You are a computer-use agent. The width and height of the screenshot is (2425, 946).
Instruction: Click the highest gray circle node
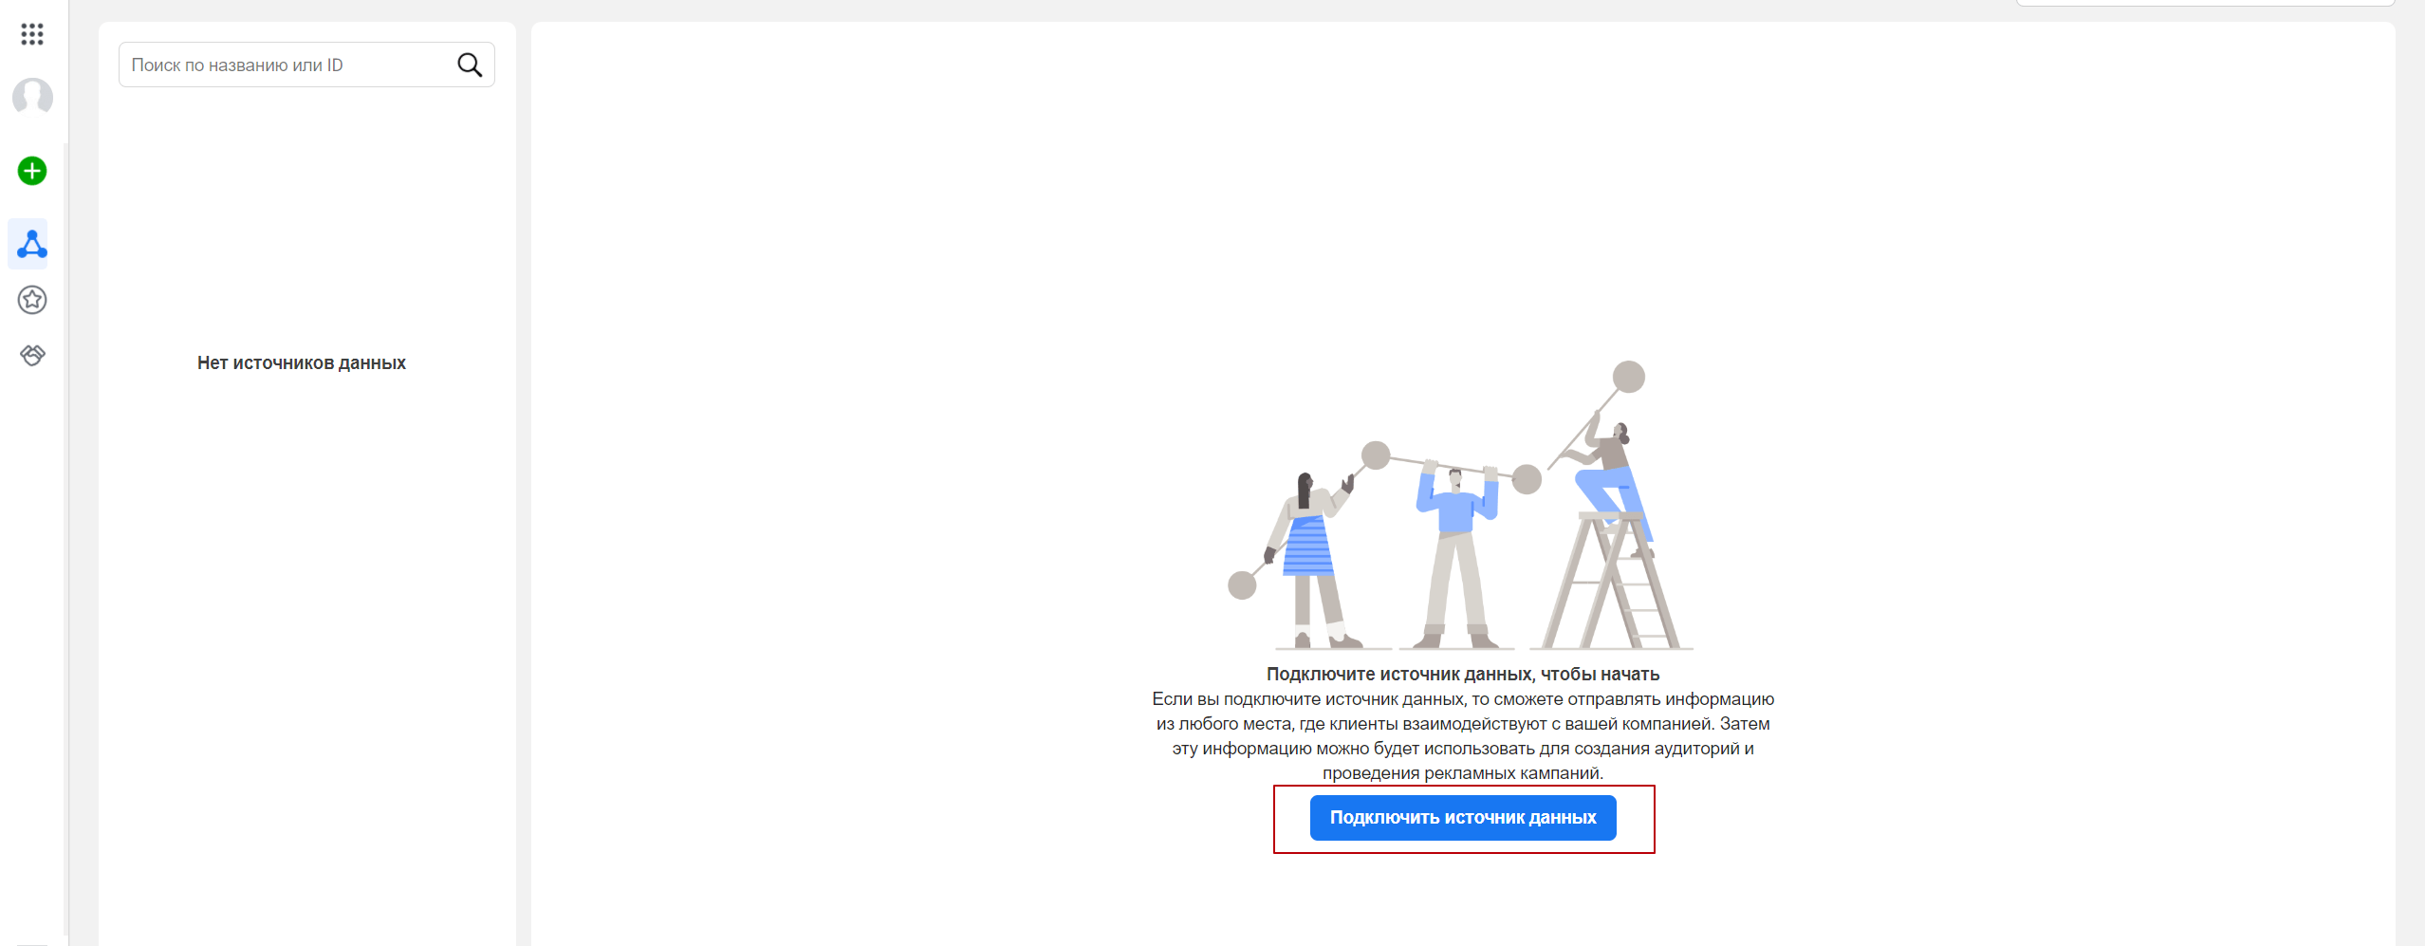(1628, 377)
